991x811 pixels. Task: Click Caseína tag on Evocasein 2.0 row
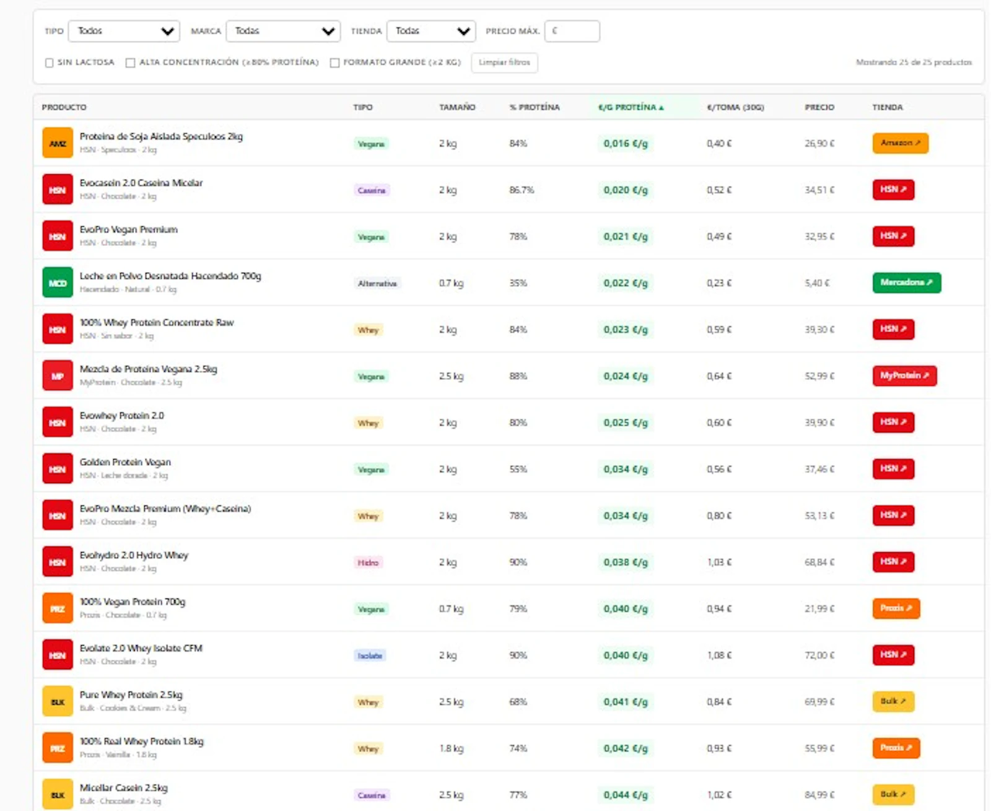tap(372, 190)
